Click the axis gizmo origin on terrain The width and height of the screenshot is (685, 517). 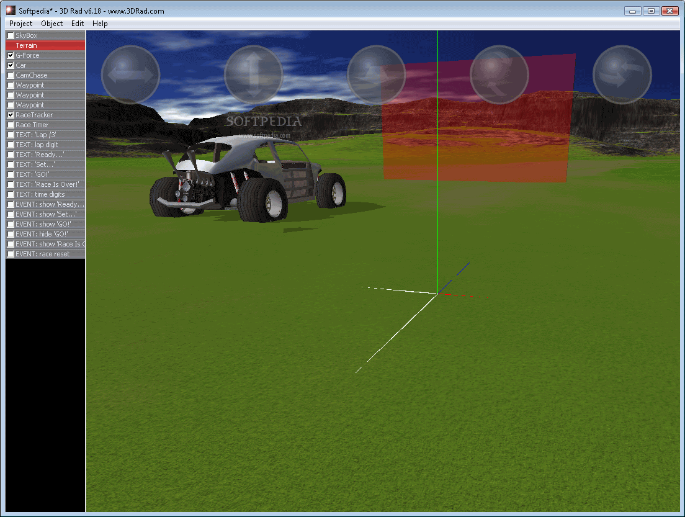pyautogui.click(x=437, y=294)
